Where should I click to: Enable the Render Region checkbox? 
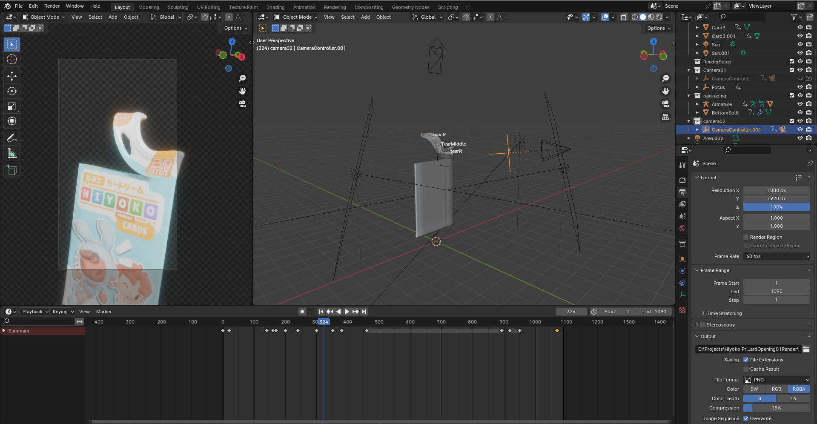point(746,237)
